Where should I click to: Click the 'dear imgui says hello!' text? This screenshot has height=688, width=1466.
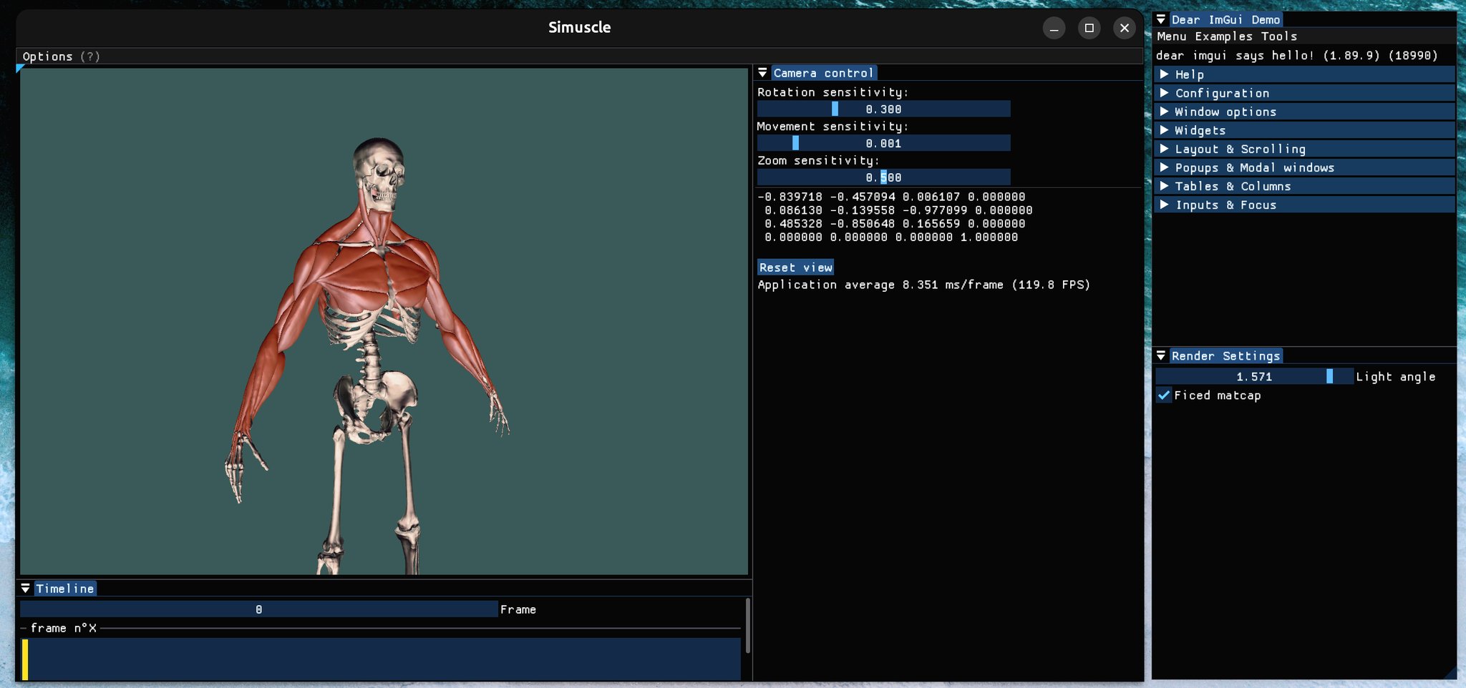pyautogui.click(x=1235, y=56)
